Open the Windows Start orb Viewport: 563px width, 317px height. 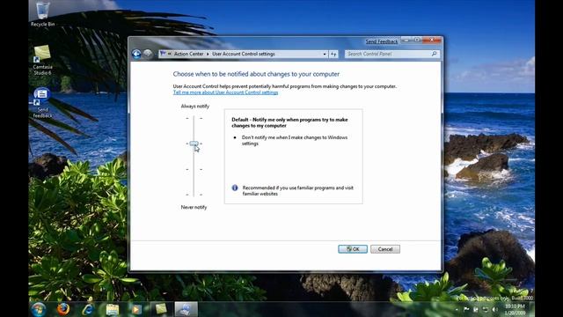point(38,309)
